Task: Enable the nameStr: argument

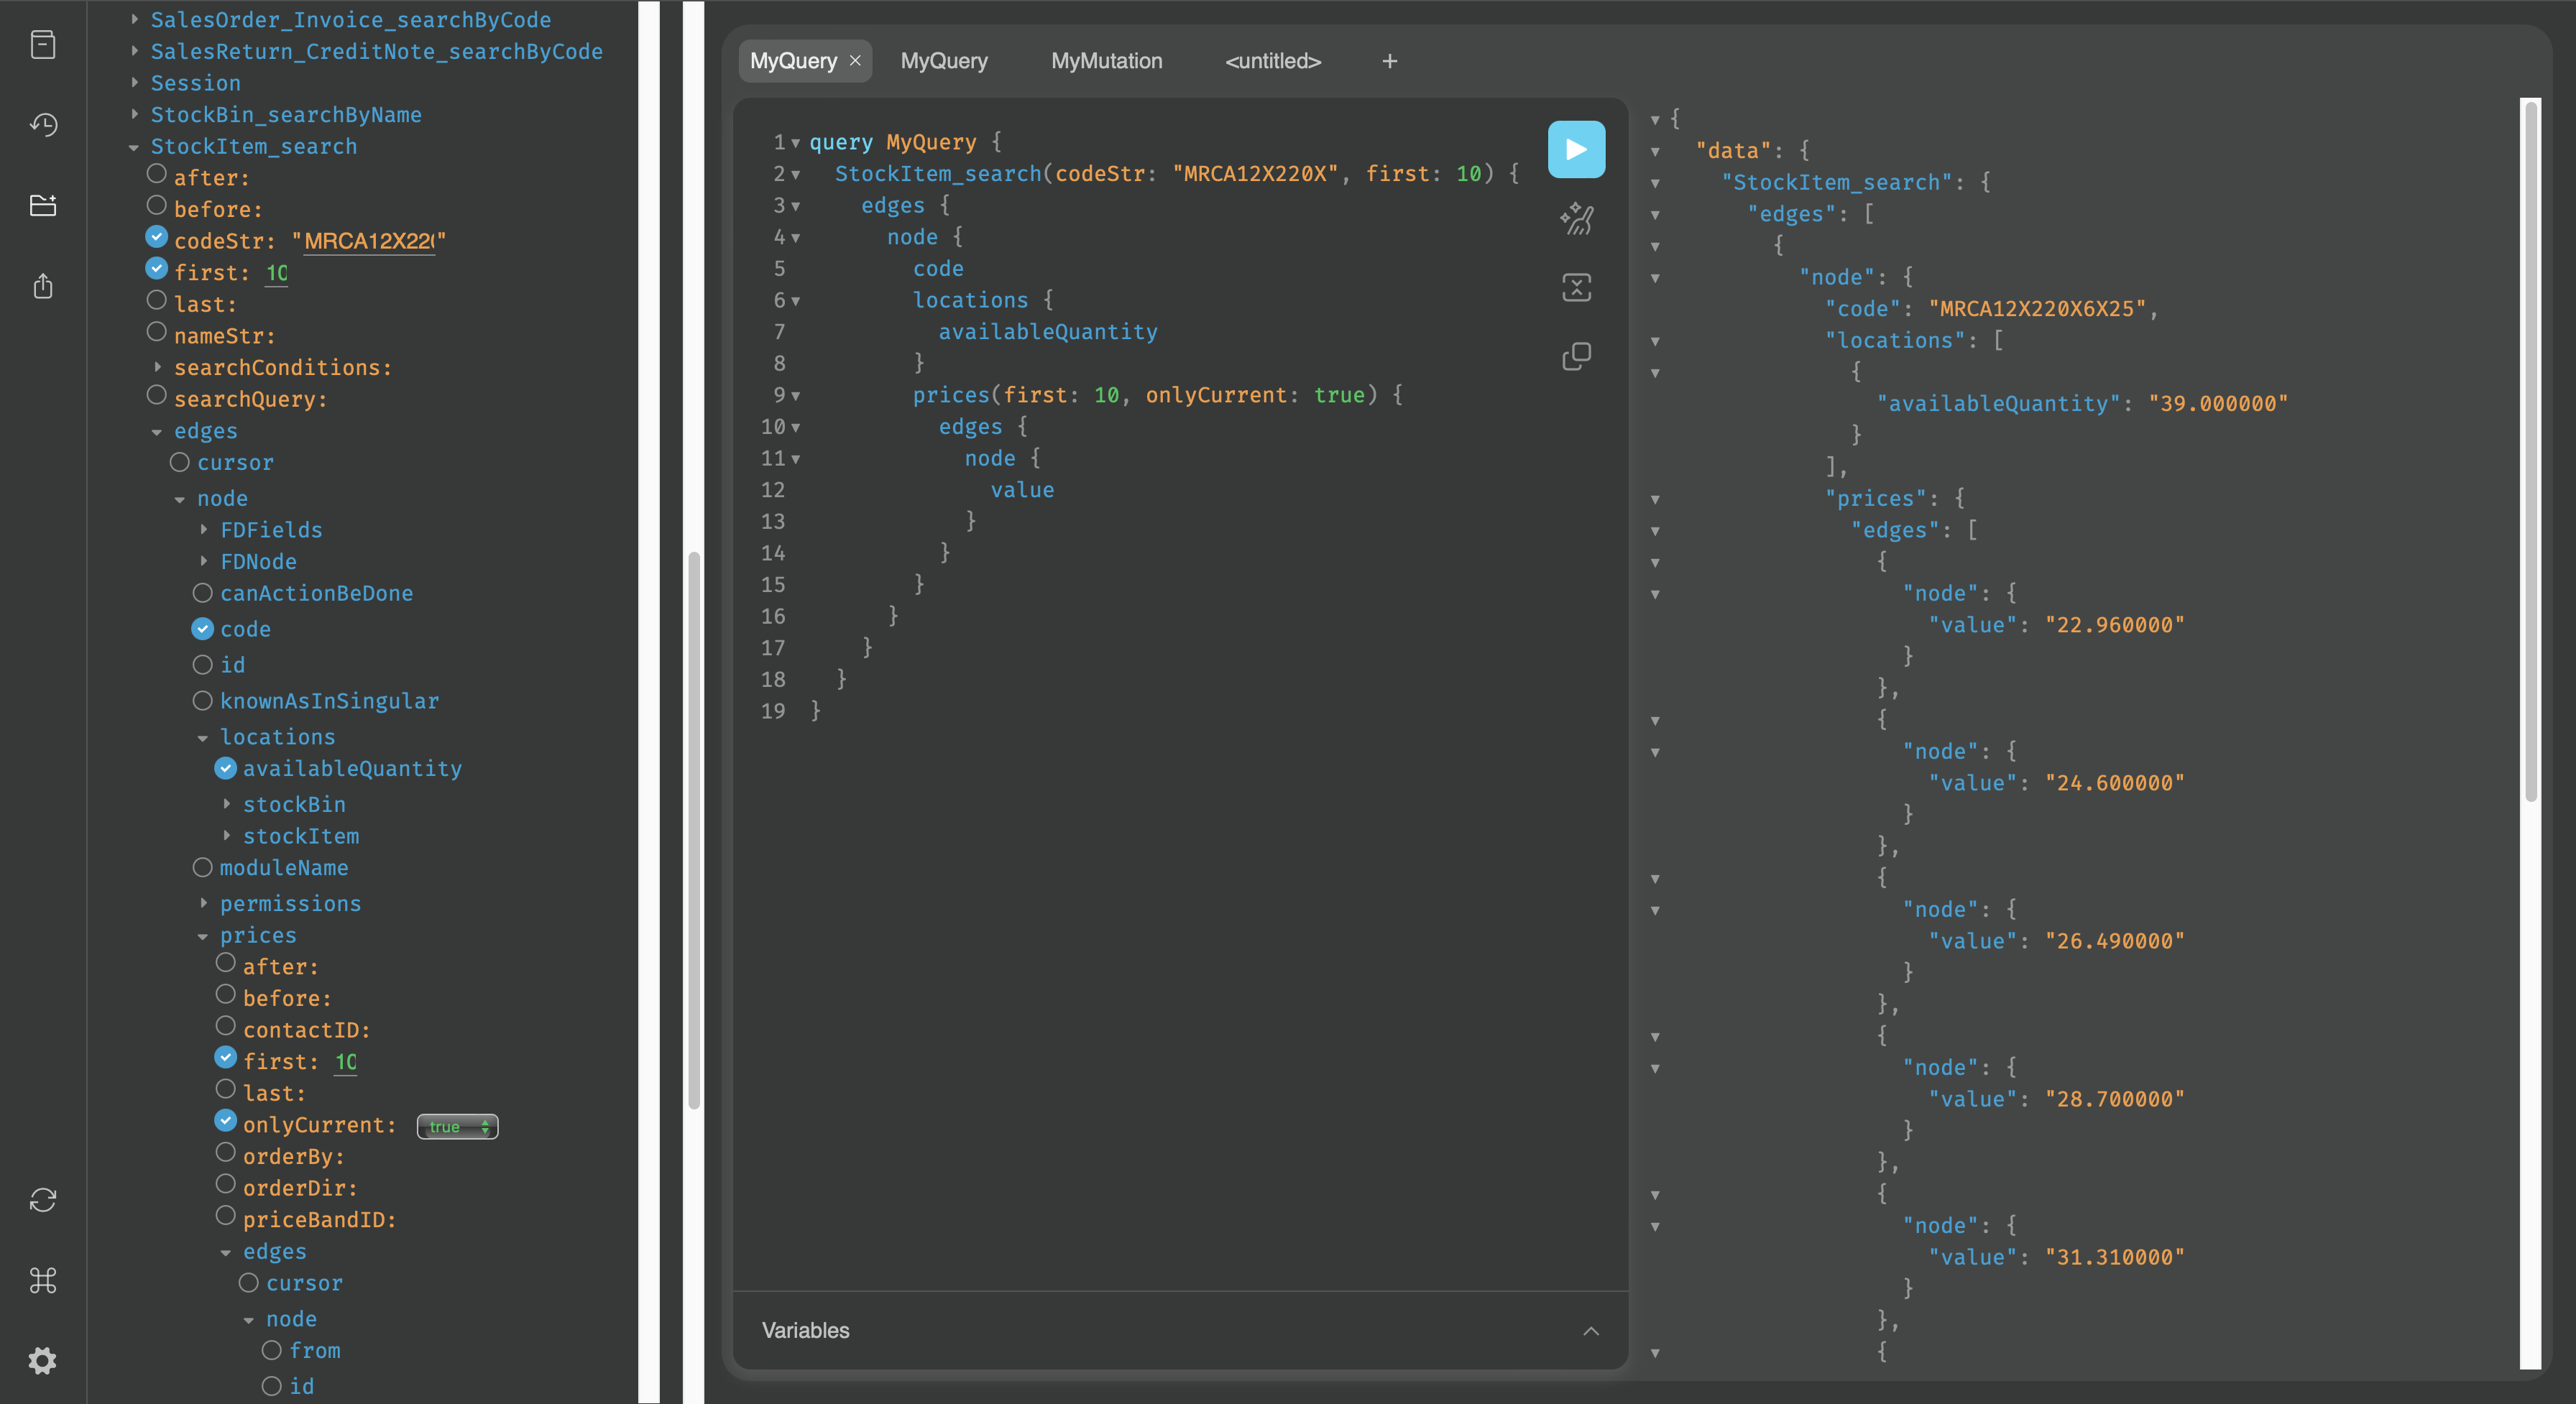Action: pyautogui.click(x=157, y=332)
